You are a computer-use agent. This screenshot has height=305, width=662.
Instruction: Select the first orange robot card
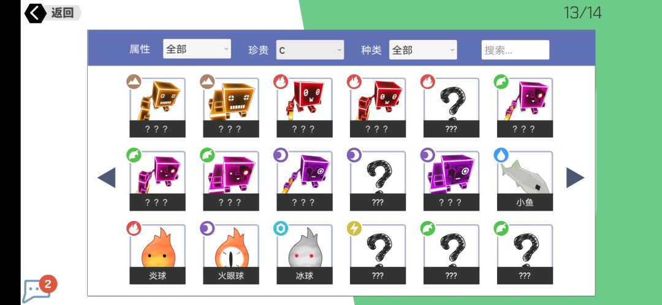pos(157,108)
